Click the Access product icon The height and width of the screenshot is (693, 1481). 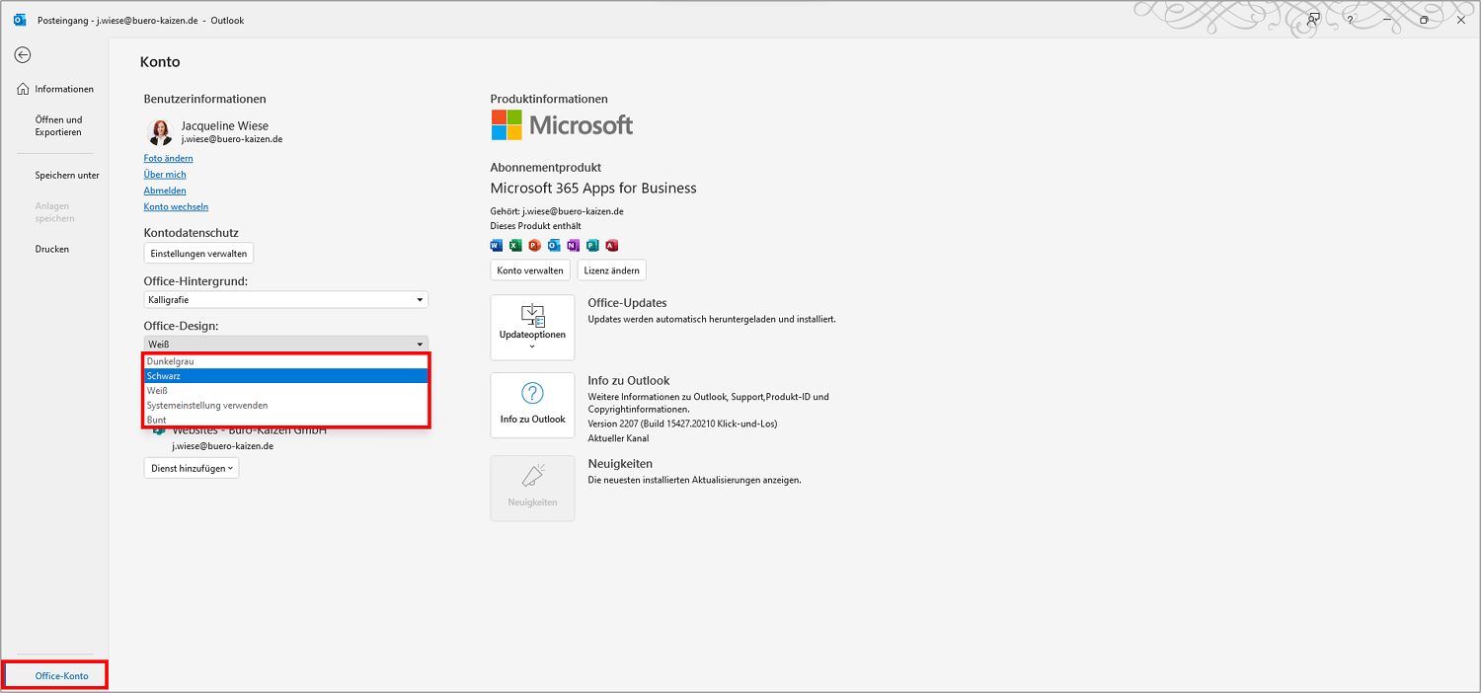click(x=611, y=246)
